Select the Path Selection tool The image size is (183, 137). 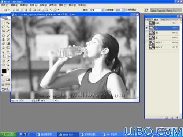pos(3,52)
